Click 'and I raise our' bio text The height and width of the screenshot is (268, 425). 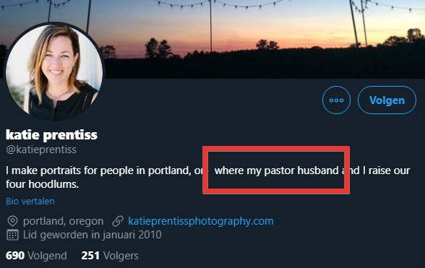[x=376, y=170]
